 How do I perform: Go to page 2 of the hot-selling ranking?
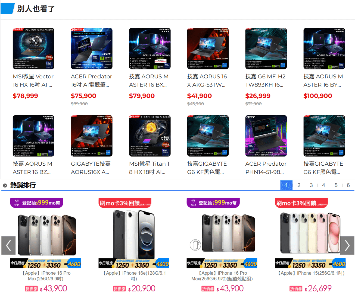pyautogui.click(x=299, y=185)
